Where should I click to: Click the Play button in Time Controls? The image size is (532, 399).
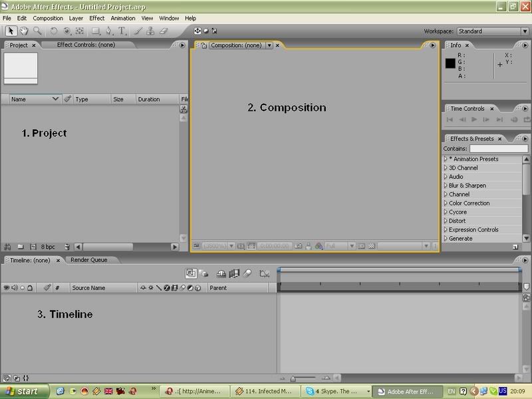(474, 120)
